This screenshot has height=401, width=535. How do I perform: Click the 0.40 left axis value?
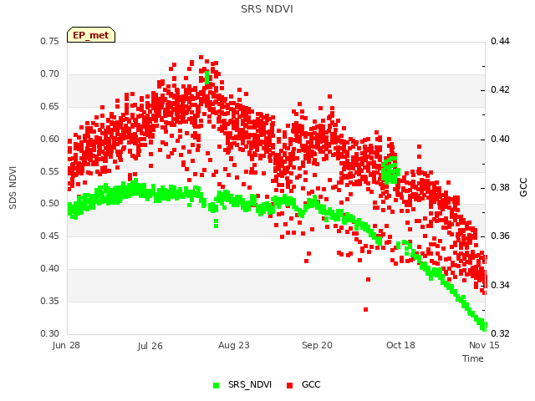tap(50, 269)
